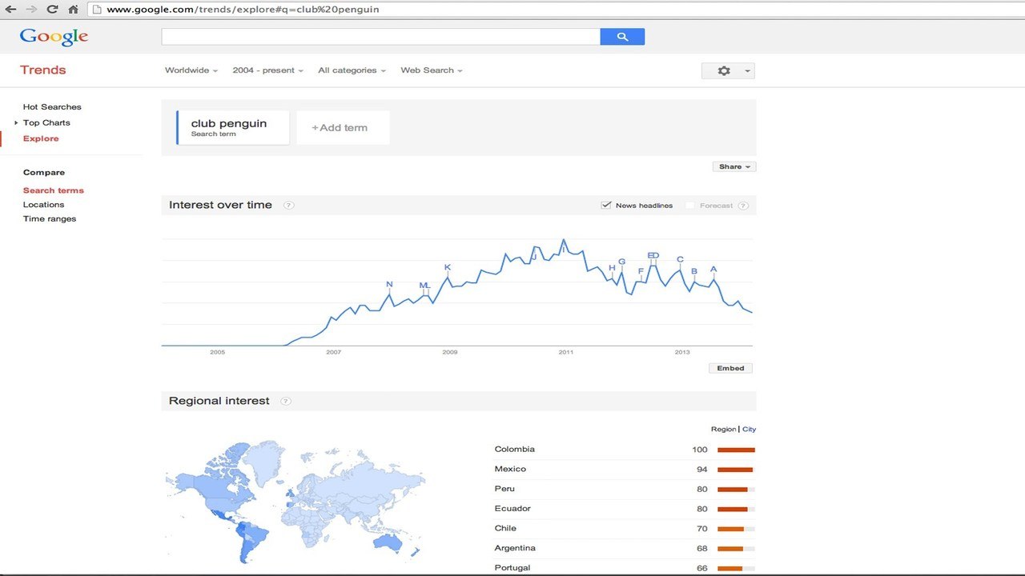The image size is (1025, 576).
Task: Click news marker C on the chart
Action: (x=680, y=259)
